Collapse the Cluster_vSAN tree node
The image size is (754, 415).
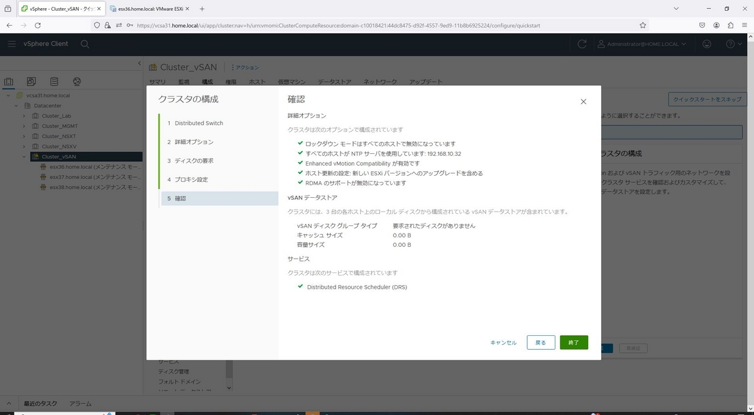pyautogui.click(x=24, y=157)
